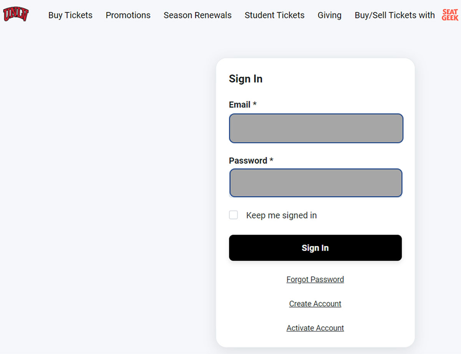Open the Forgot Password link
The image size is (461, 354).
315,280
